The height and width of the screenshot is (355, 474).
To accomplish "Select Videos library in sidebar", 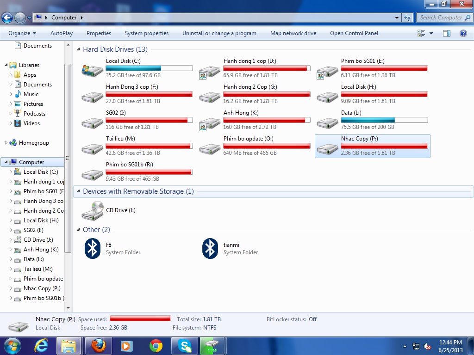I will pos(31,123).
